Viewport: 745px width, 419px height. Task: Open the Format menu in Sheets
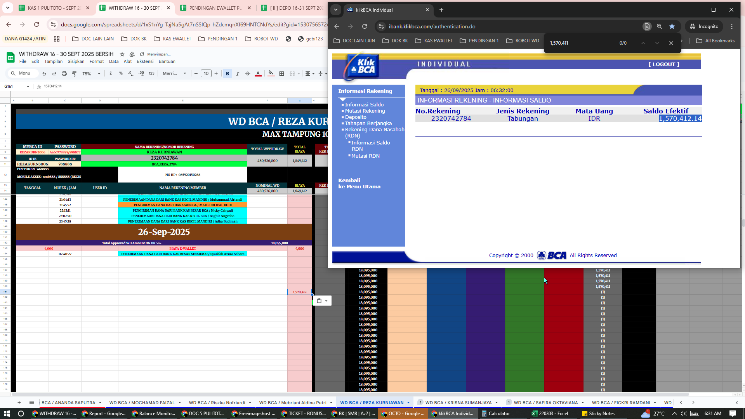[97, 61]
